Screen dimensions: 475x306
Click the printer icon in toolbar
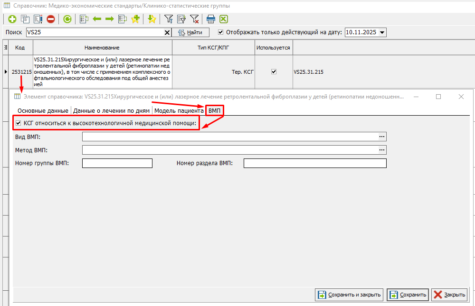click(x=211, y=19)
